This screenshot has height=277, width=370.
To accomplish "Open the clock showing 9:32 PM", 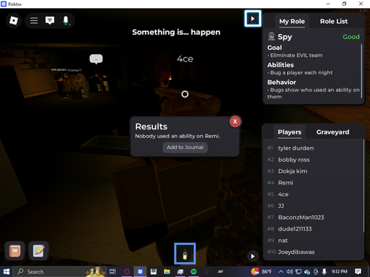I will tap(340, 272).
